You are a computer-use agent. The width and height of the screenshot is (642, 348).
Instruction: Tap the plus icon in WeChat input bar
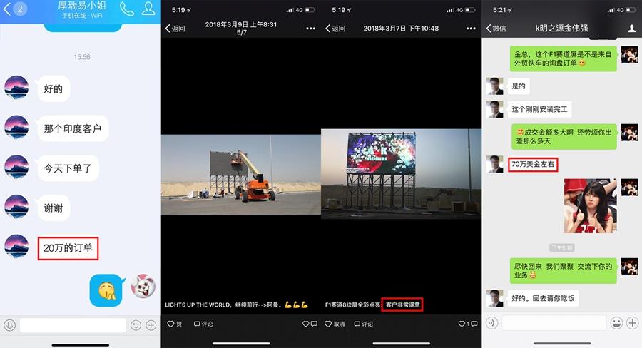(632, 323)
